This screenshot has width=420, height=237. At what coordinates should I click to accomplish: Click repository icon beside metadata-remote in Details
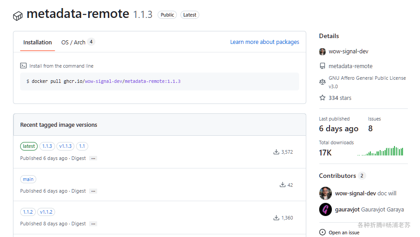pyautogui.click(x=322, y=66)
